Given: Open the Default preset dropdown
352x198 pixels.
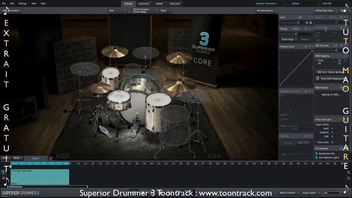Looking at the screenshot, I should pyautogui.click(x=304, y=4).
